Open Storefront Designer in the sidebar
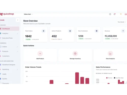127x95 pixels. 9,65
